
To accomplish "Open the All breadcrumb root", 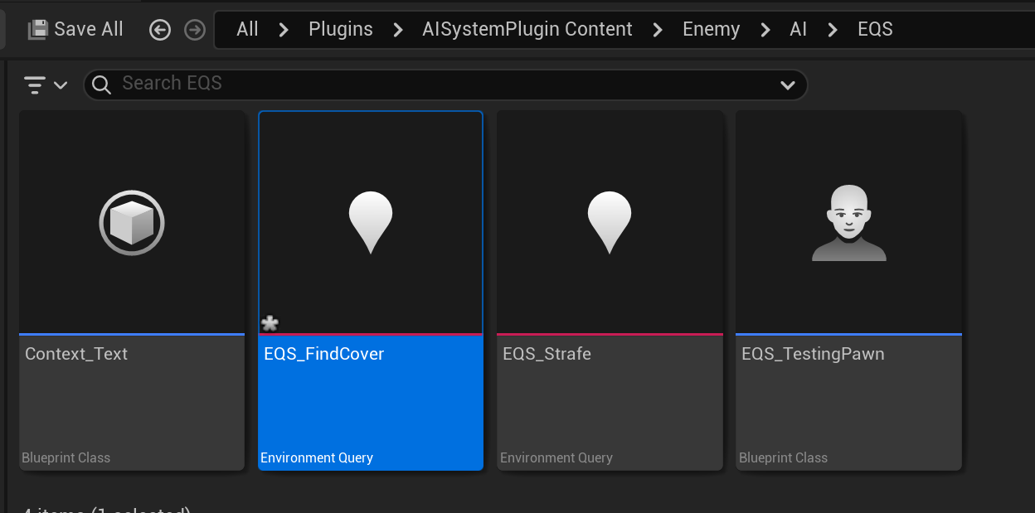I will click(247, 30).
